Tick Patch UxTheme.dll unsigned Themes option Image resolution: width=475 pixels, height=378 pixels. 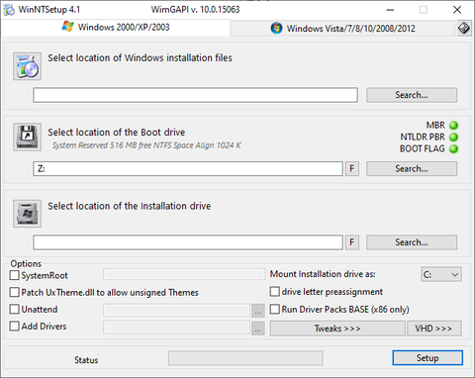tap(15, 292)
